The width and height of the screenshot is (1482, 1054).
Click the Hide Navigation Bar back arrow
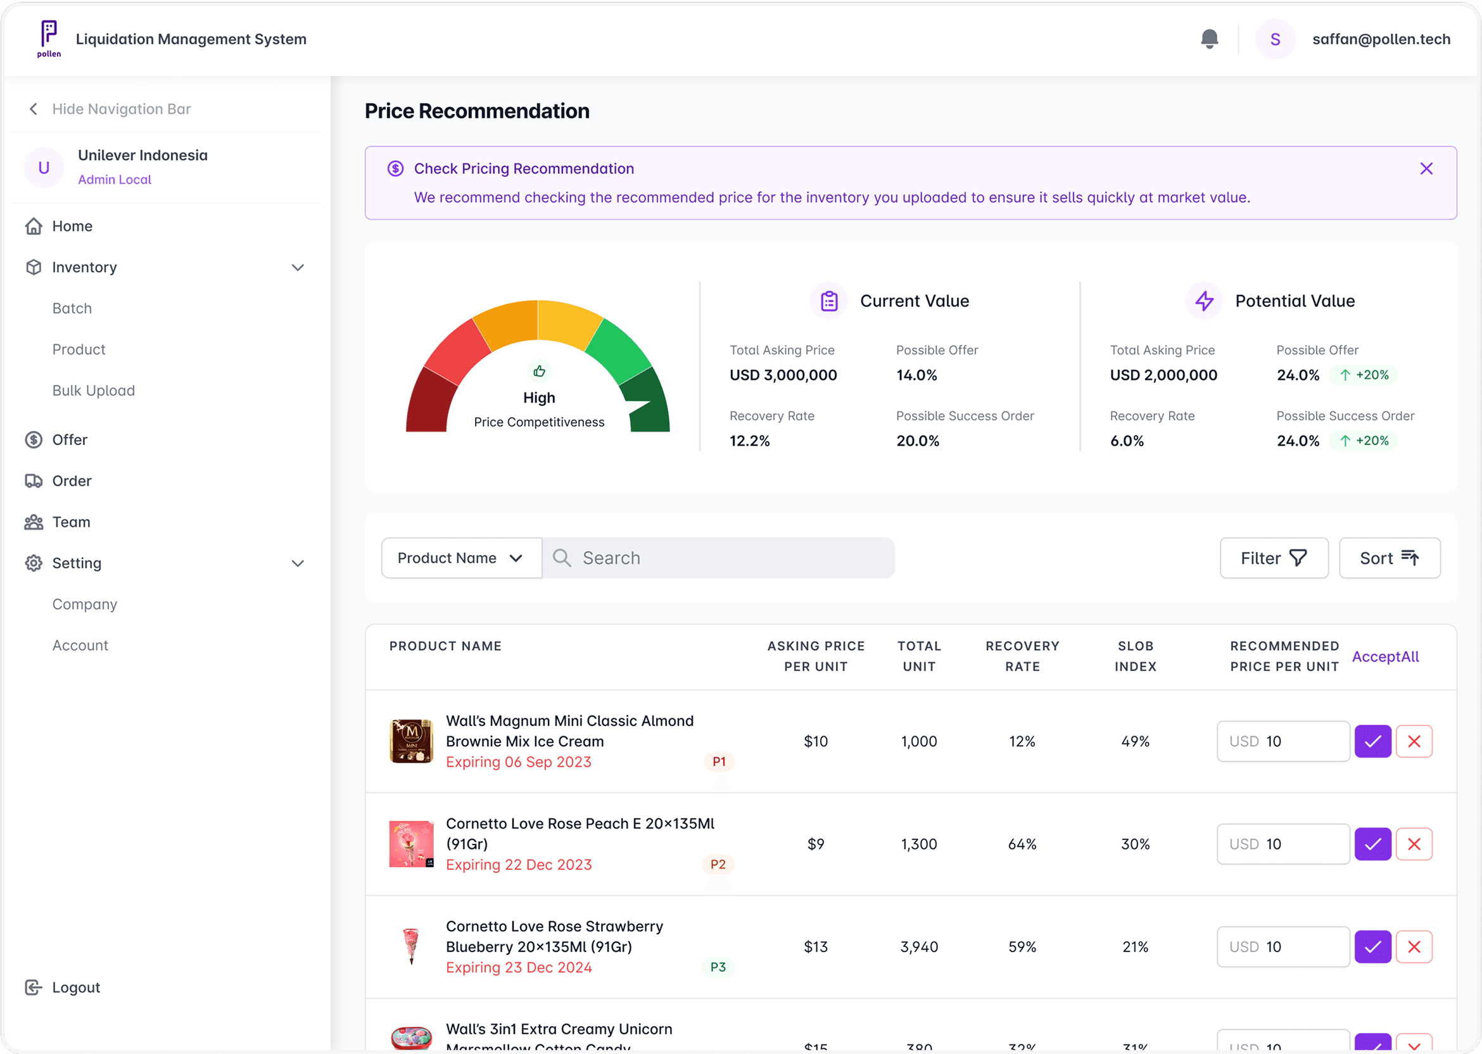(x=34, y=109)
